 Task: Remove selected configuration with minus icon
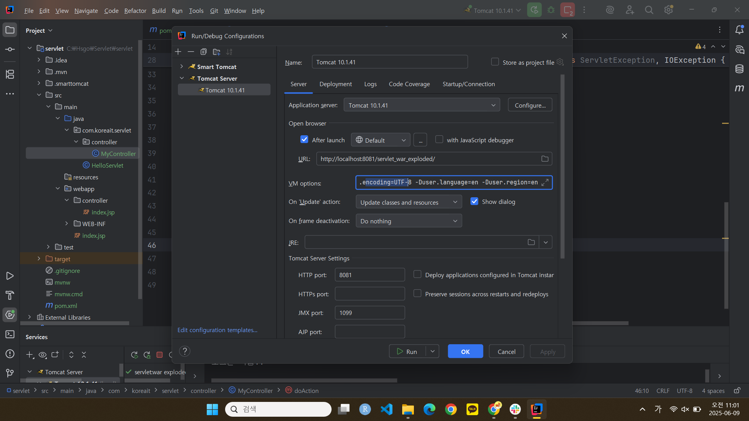[x=191, y=52]
